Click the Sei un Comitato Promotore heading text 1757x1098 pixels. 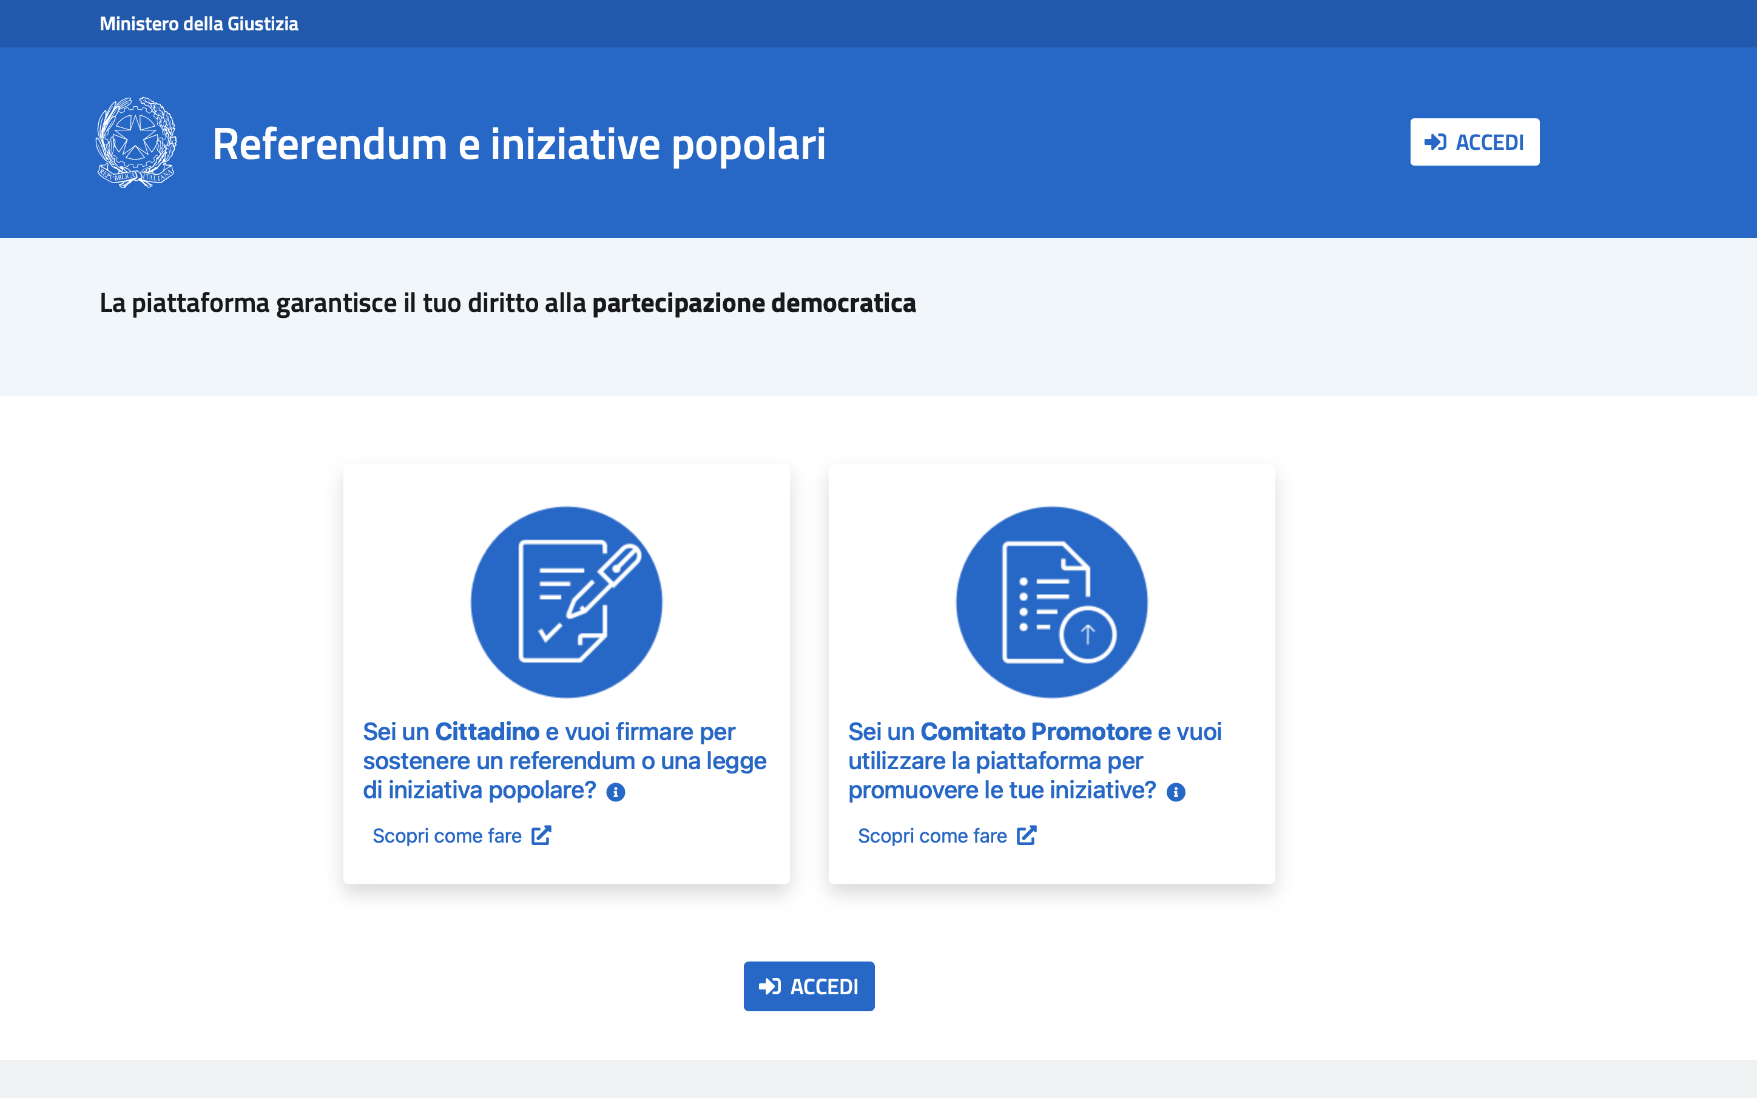(1035, 761)
